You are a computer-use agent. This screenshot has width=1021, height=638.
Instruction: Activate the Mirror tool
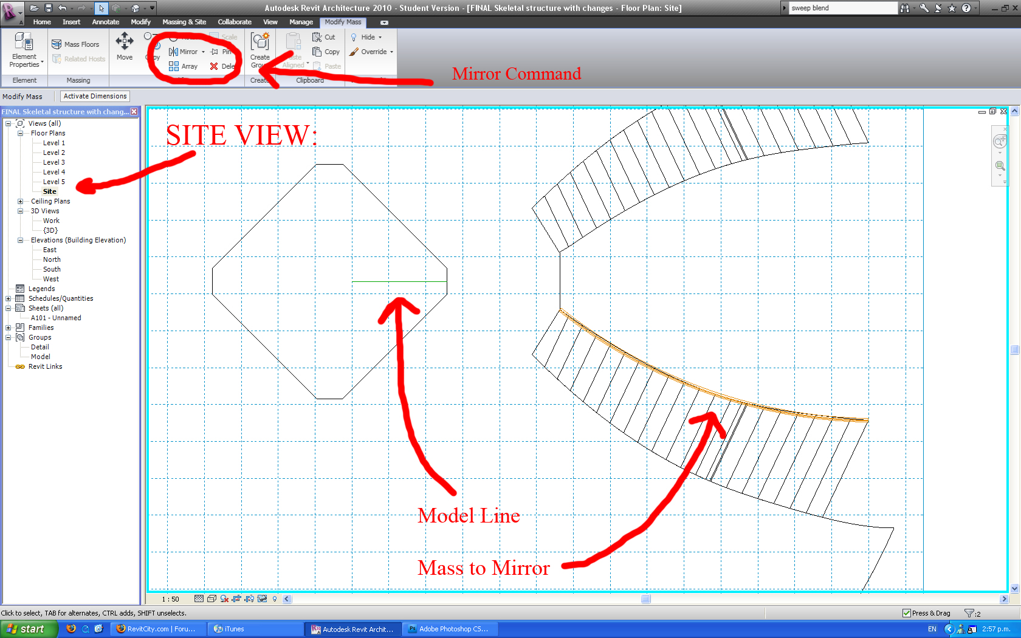pyautogui.click(x=183, y=52)
